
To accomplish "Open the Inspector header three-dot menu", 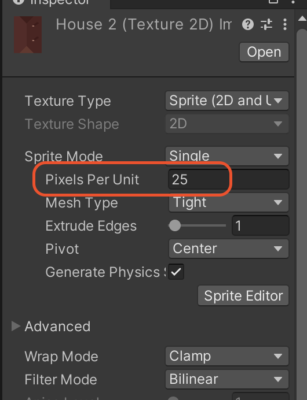I will (285, 24).
